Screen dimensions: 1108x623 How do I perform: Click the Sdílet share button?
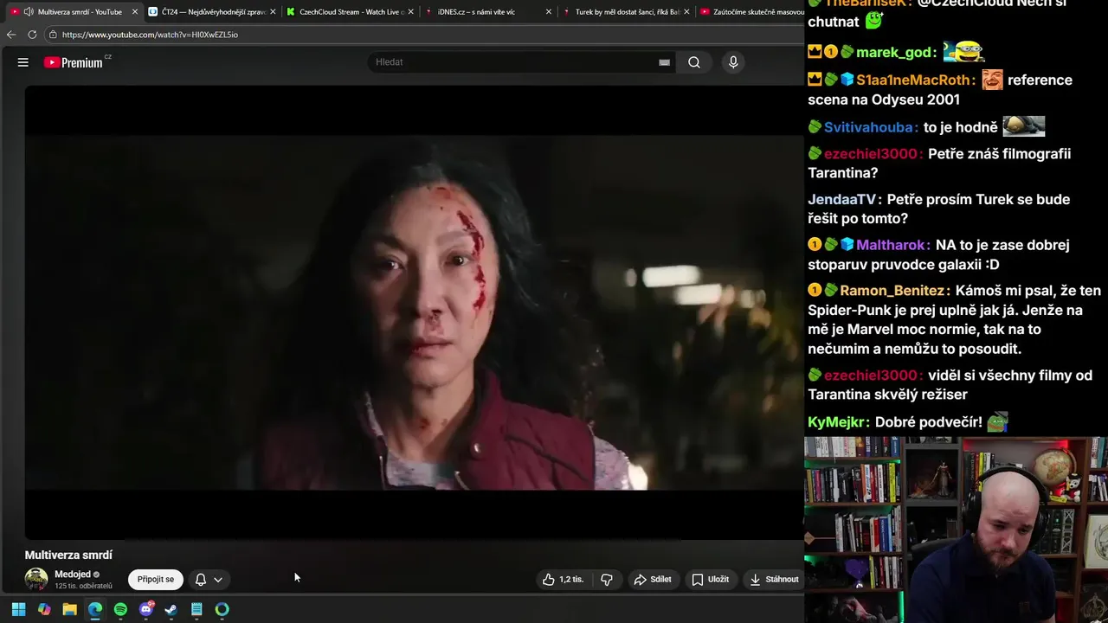click(x=653, y=580)
